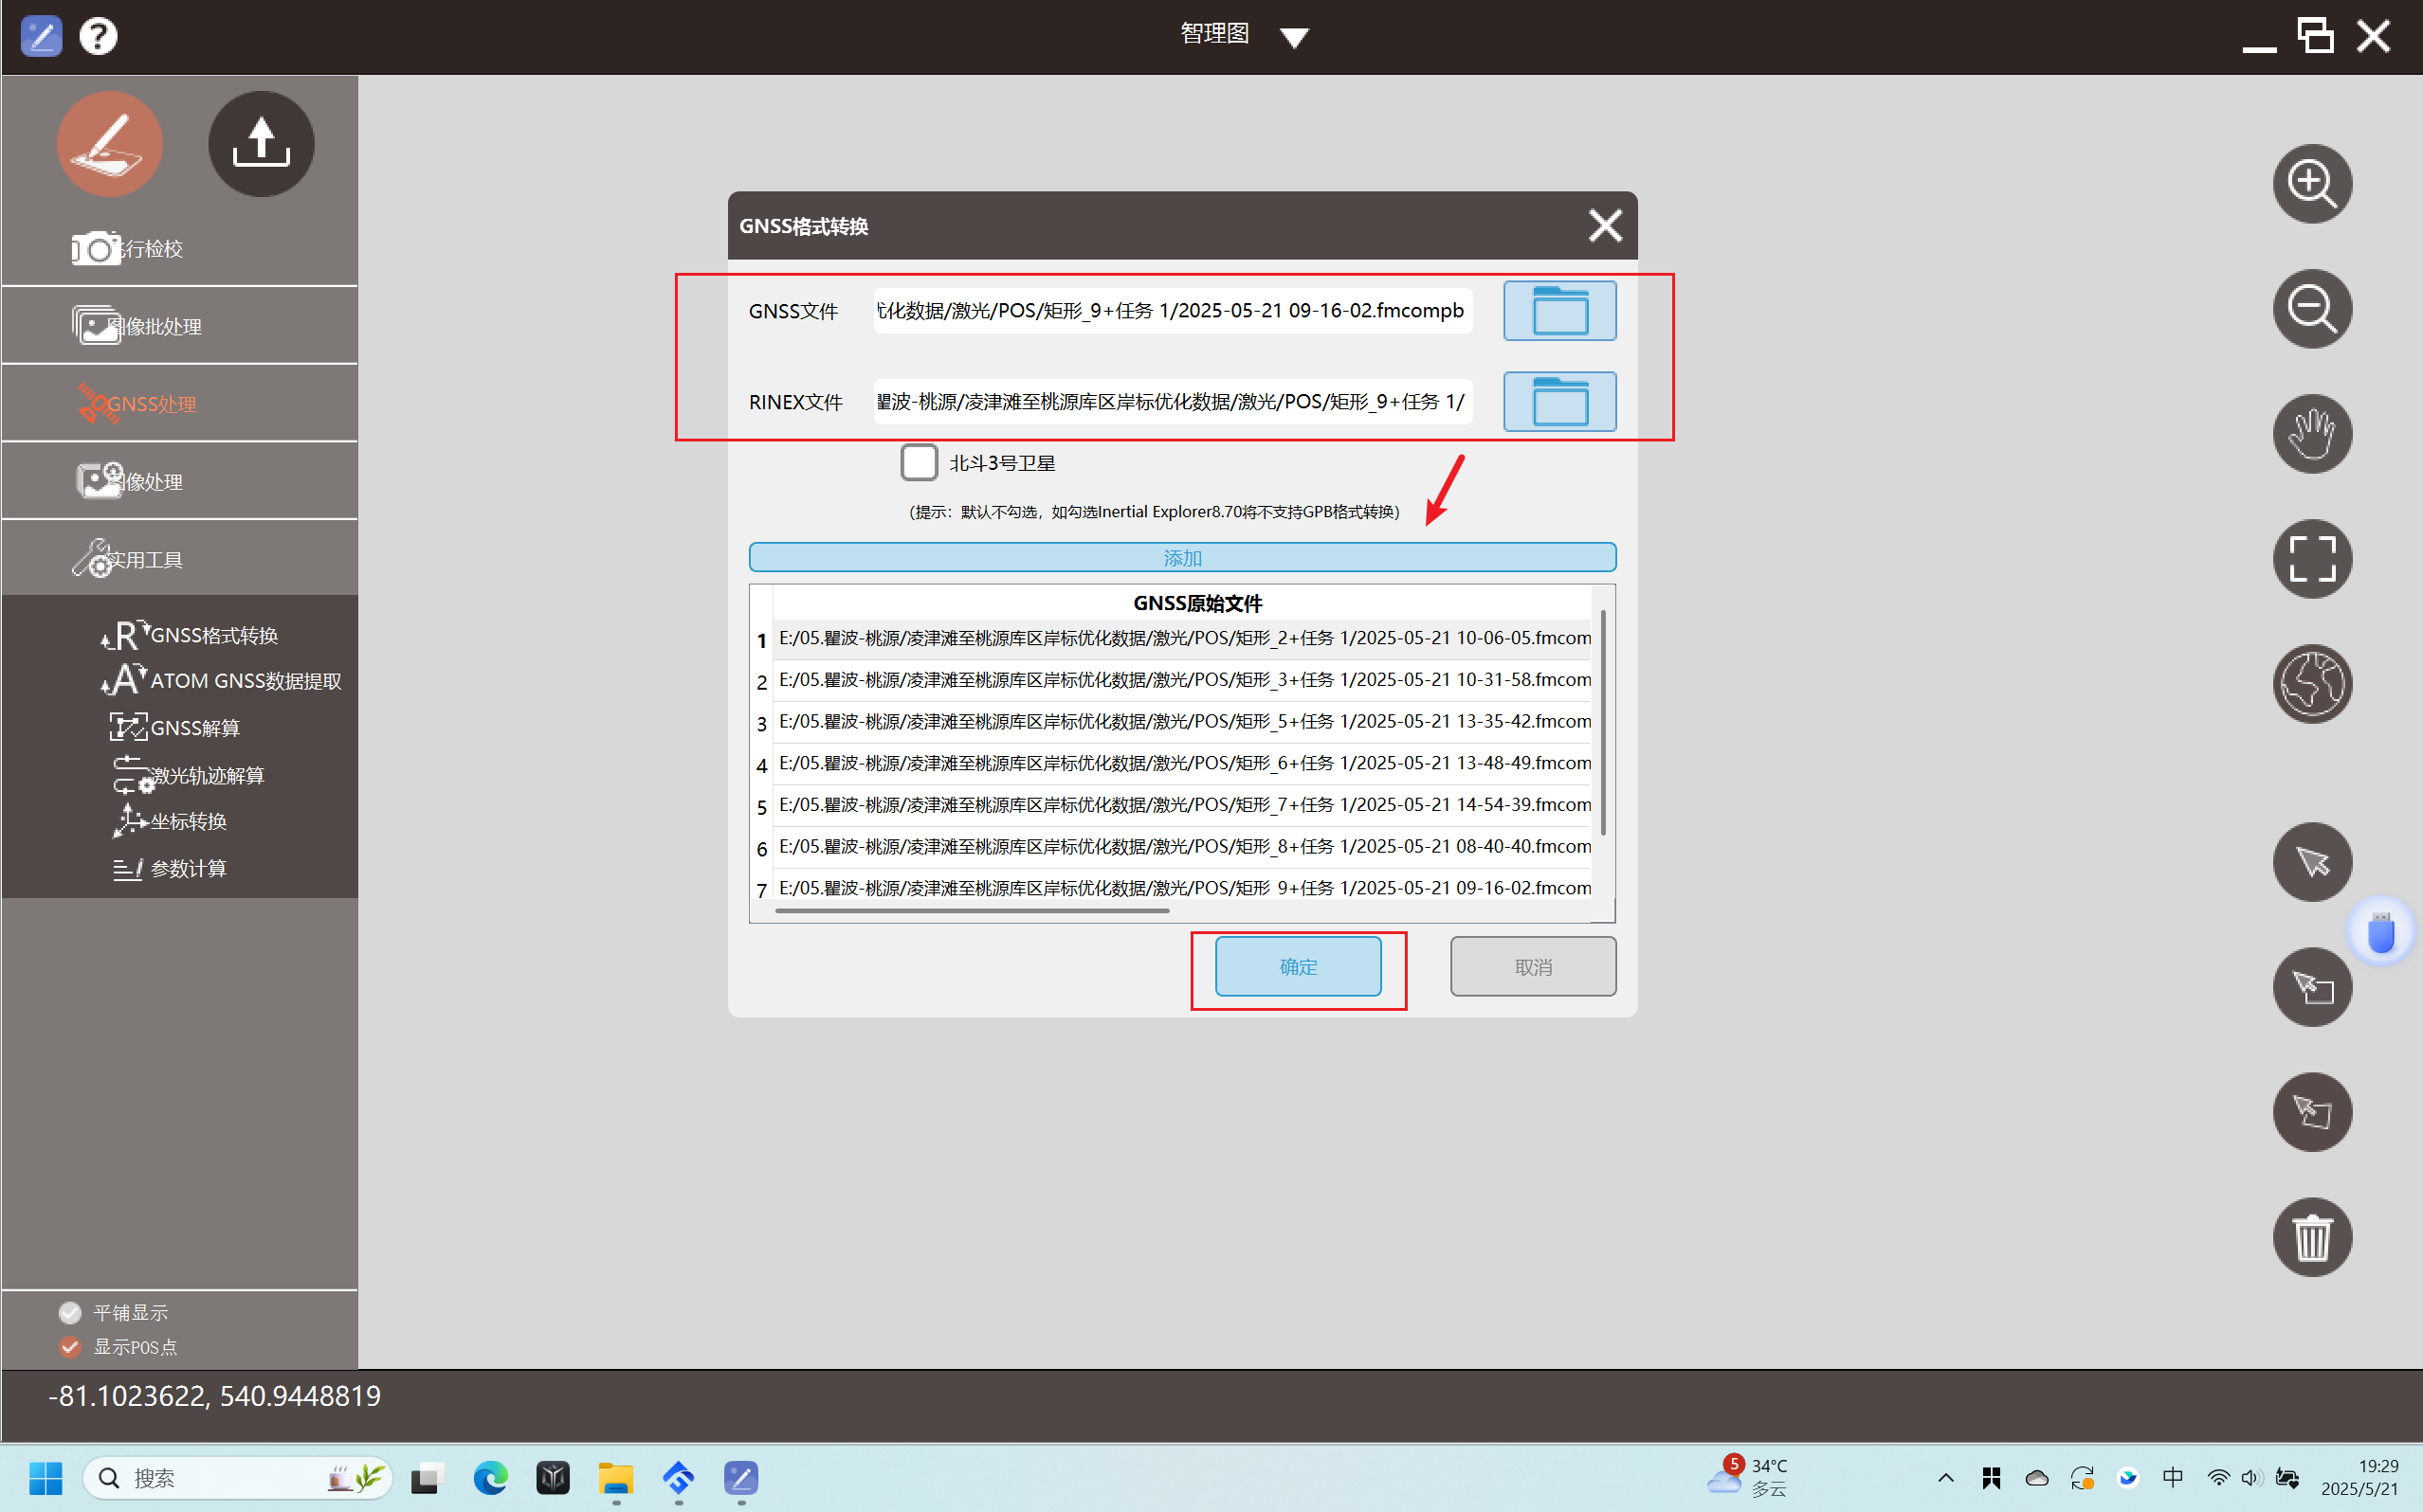Select the pan hand tool
The height and width of the screenshot is (1512, 2423).
[2311, 434]
